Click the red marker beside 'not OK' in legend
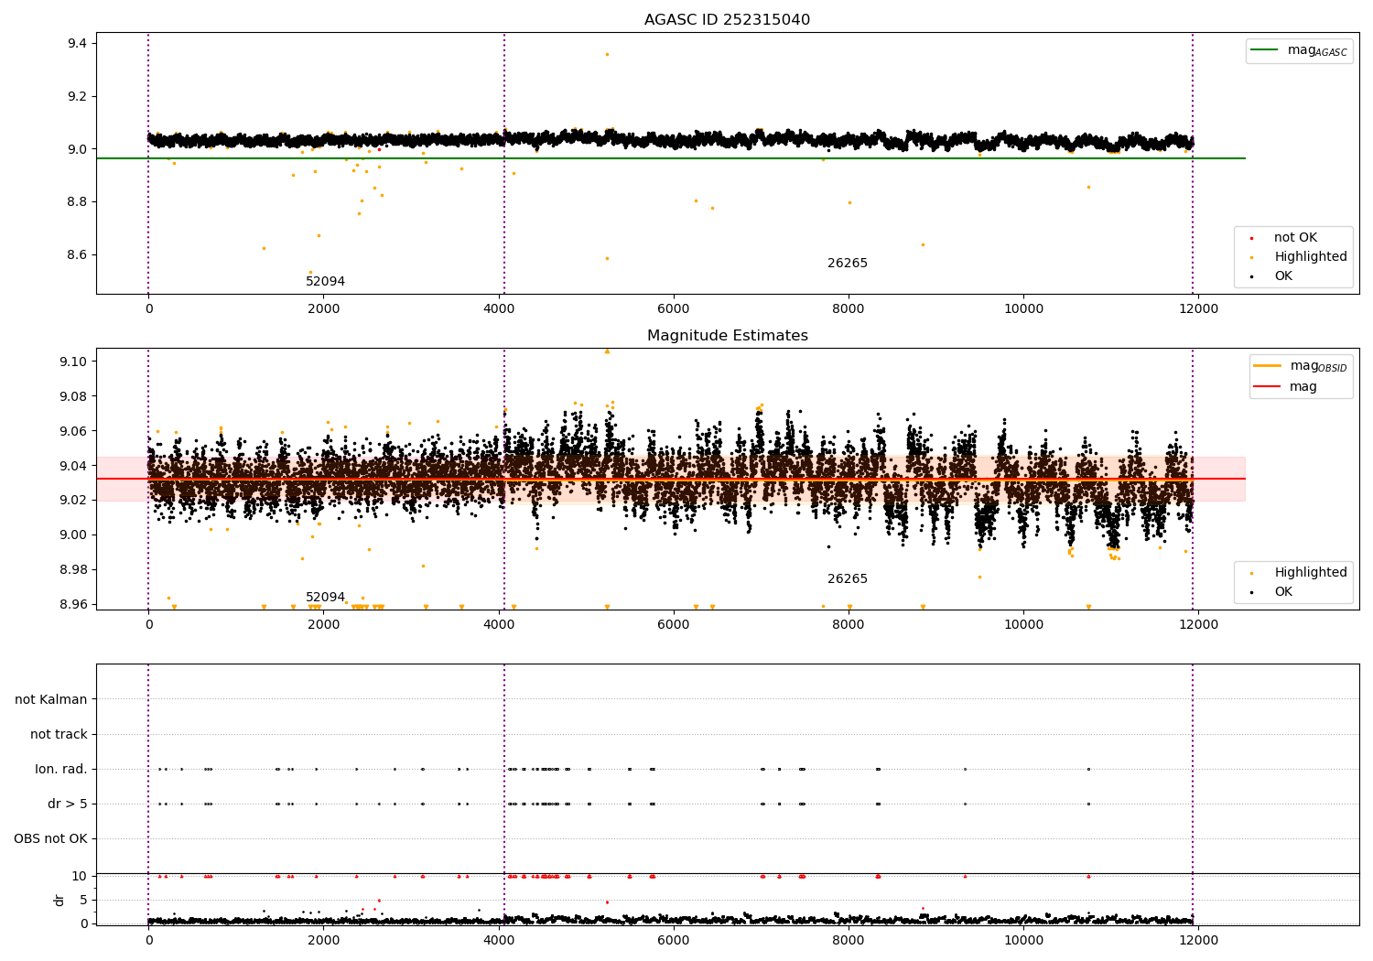Image resolution: width=1373 pixels, height=961 pixels. pyautogui.click(x=1251, y=238)
